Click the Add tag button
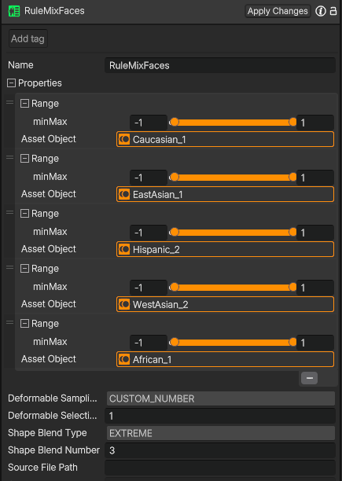342x481 pixels. [x=28, y=39]
